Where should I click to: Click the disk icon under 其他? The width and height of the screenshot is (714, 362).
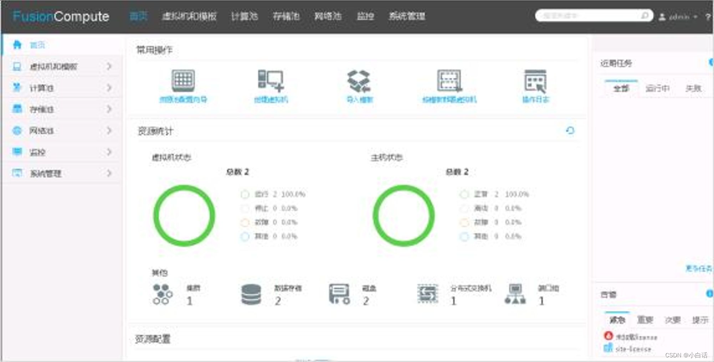pyautogui.click(x=339, y=294)
